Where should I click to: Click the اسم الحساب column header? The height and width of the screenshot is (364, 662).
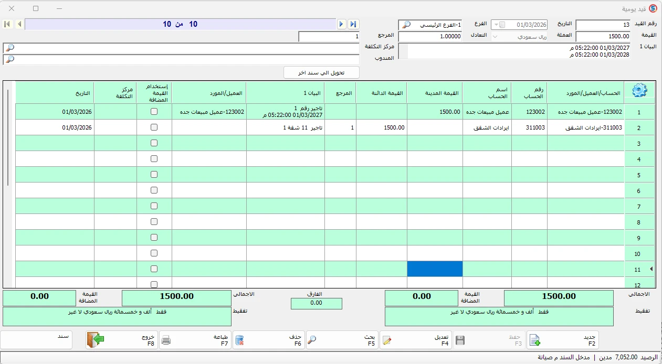click(487, 93)
